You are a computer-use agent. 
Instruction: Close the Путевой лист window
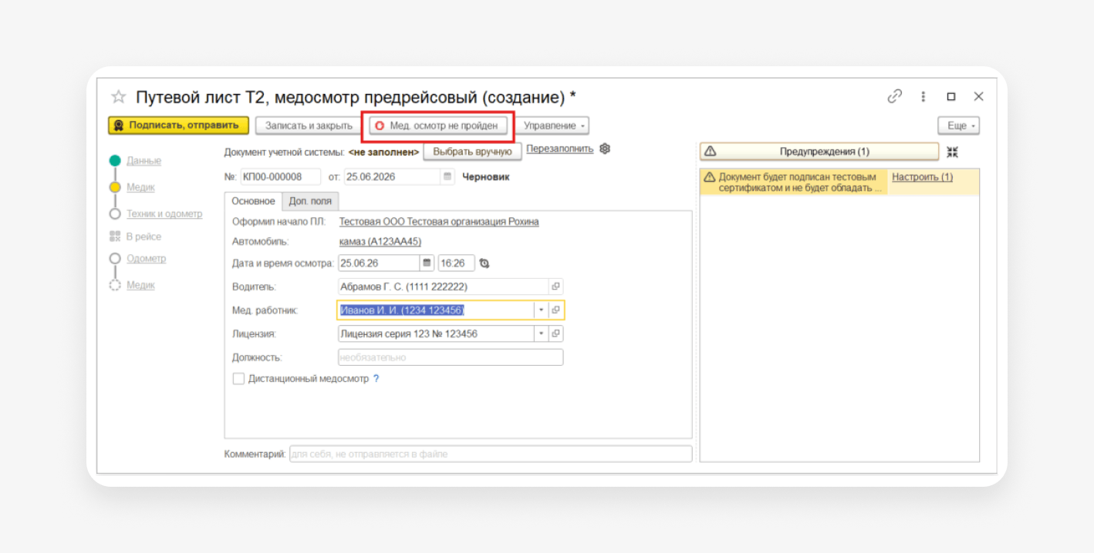click(x=978, y=96)
